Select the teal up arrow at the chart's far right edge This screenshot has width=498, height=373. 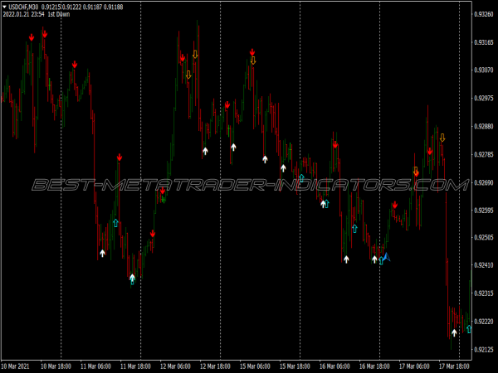pyautogui.click(x=469, y=329)
